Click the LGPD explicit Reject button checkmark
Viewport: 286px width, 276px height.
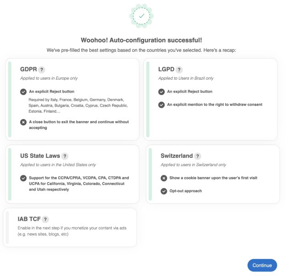(162, 92)
